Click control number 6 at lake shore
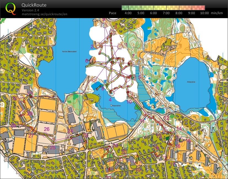Viewport: 228px width, 179px height. point(87,61)
